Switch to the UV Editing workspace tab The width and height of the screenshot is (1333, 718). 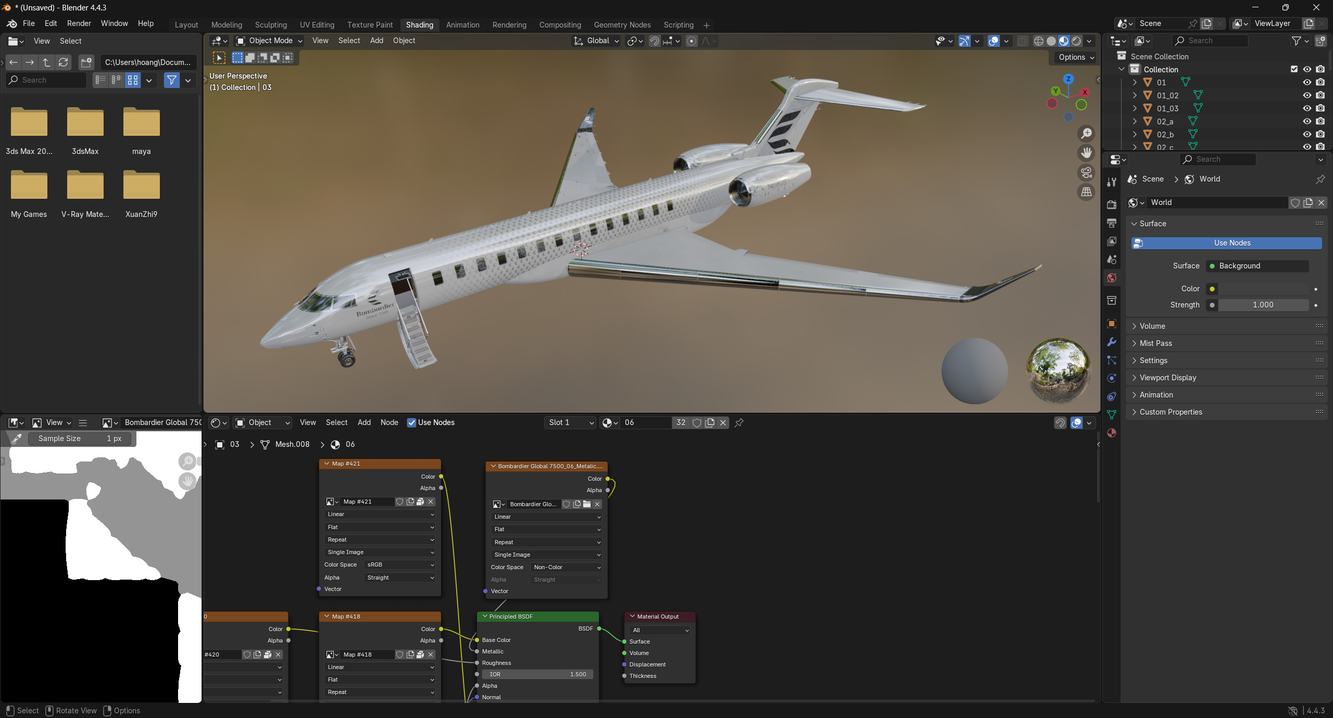(317, 25)
